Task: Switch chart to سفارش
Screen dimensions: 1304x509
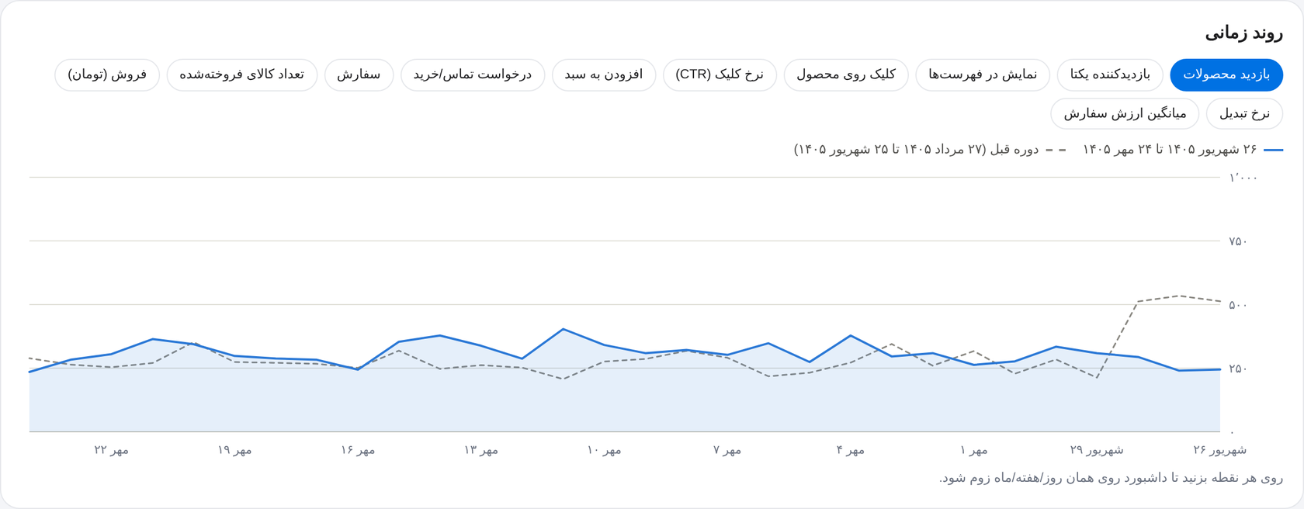Action: tap(359, 75)
